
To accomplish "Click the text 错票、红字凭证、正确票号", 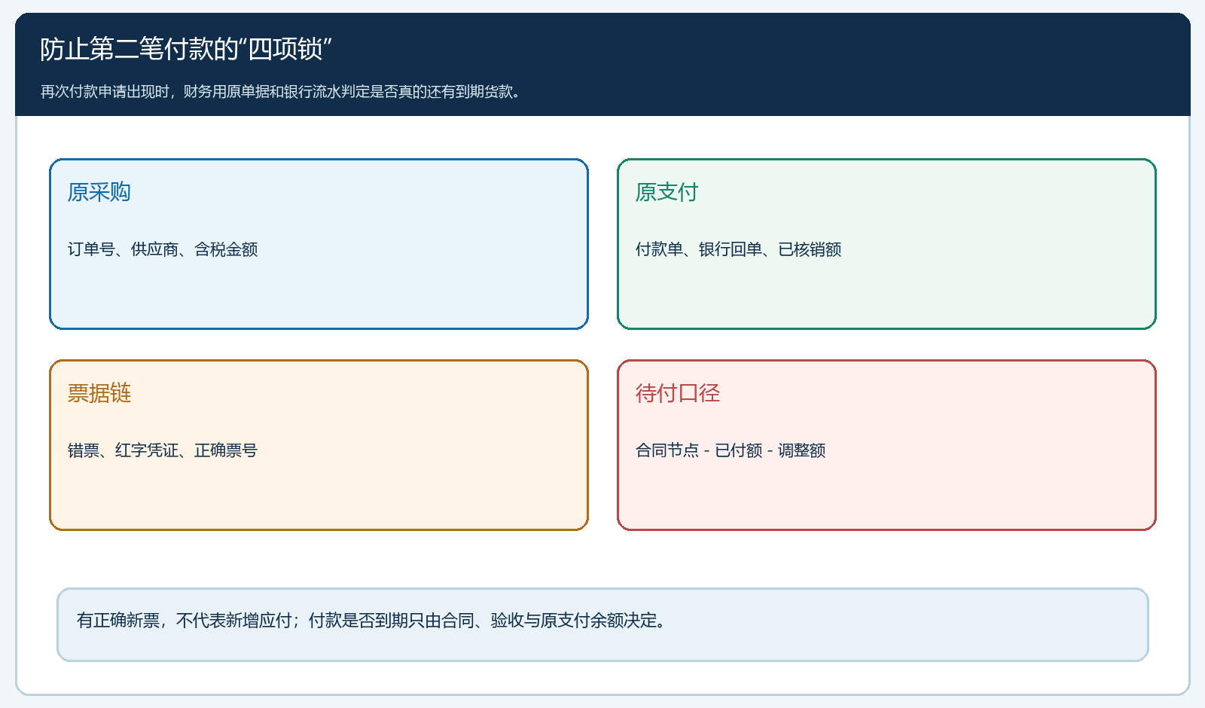I will (163, 450).
